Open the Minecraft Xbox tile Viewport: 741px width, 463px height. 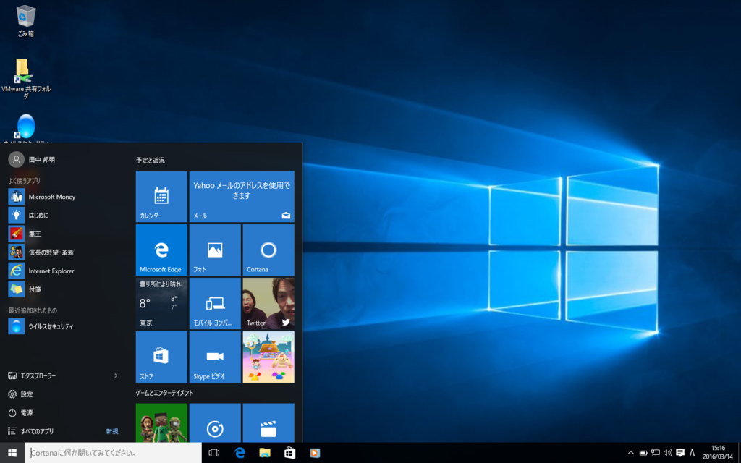(x=161, y=422)
